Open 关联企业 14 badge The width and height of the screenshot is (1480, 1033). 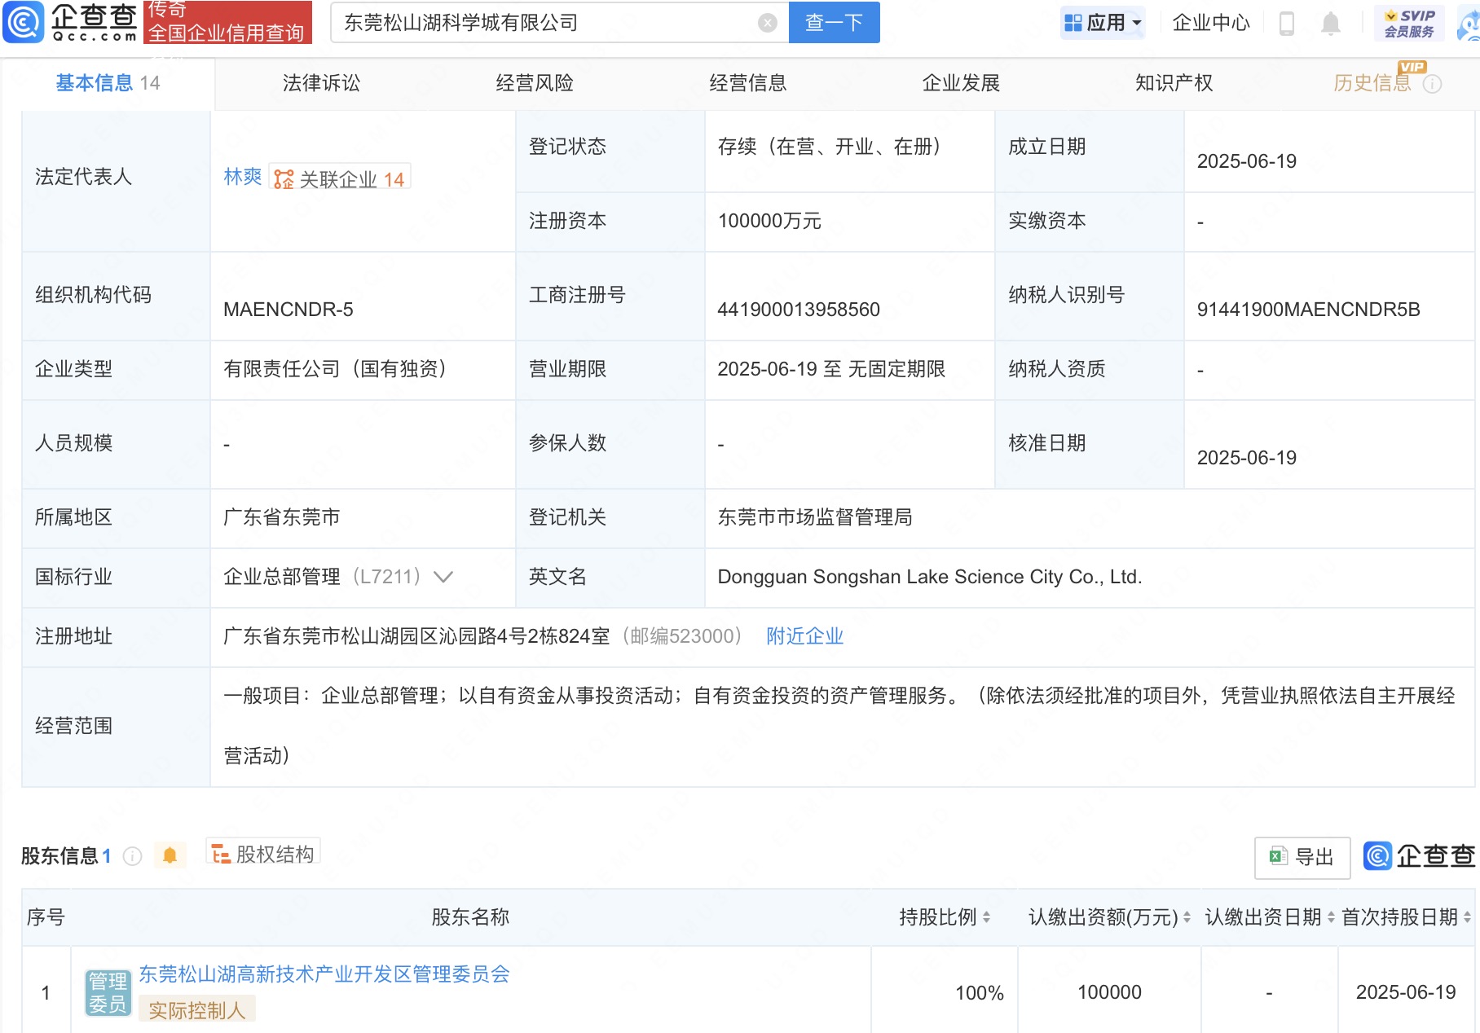[340, 178]
